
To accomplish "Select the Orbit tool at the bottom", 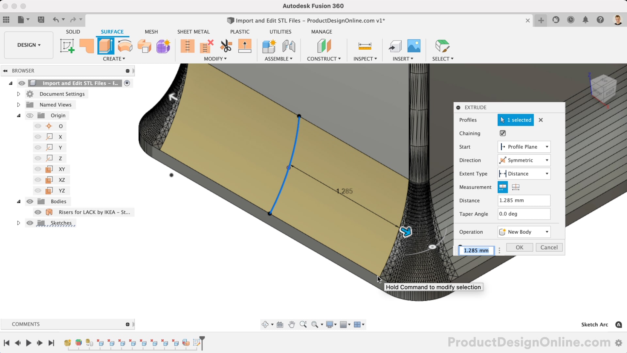I will click(x=265, y=324).
